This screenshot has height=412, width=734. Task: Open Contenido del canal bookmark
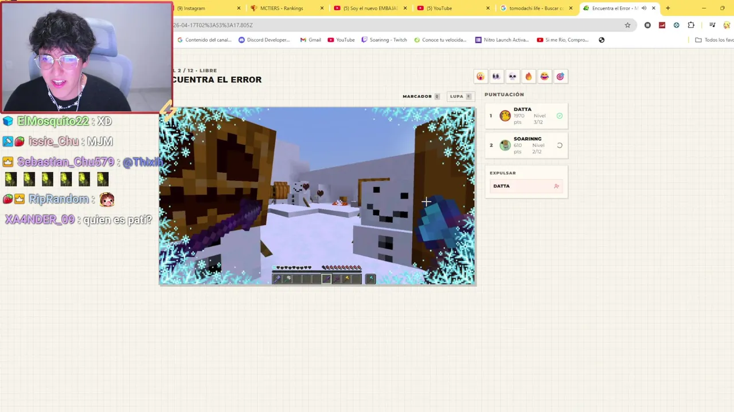[x=204, y=40]
